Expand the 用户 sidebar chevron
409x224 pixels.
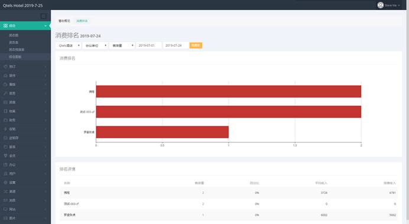coord(46,173)
